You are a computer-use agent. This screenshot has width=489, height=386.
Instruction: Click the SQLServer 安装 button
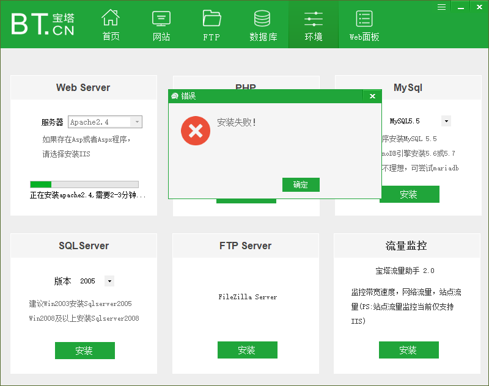coord(85,351)
